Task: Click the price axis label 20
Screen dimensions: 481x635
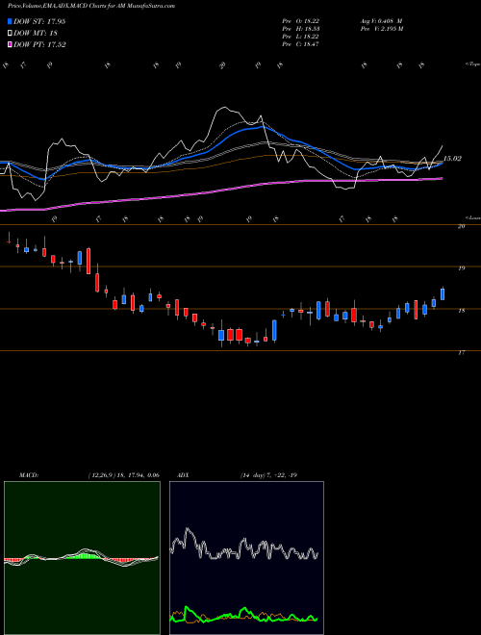Action: [x=461, y=226]
